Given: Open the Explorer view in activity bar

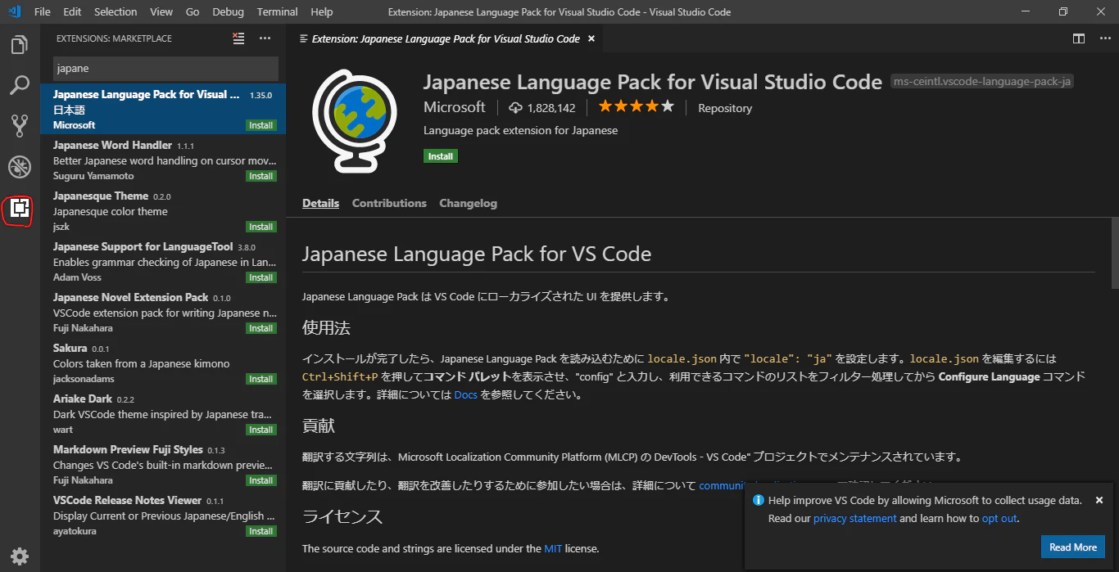Looking at the screenshot, I should pos(20,45).
